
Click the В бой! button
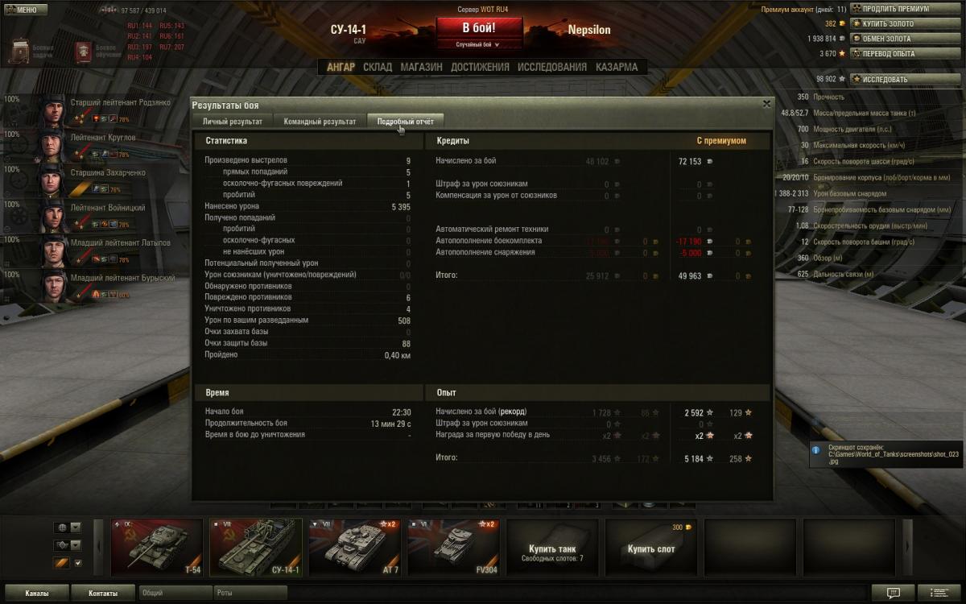pos(478,27)
